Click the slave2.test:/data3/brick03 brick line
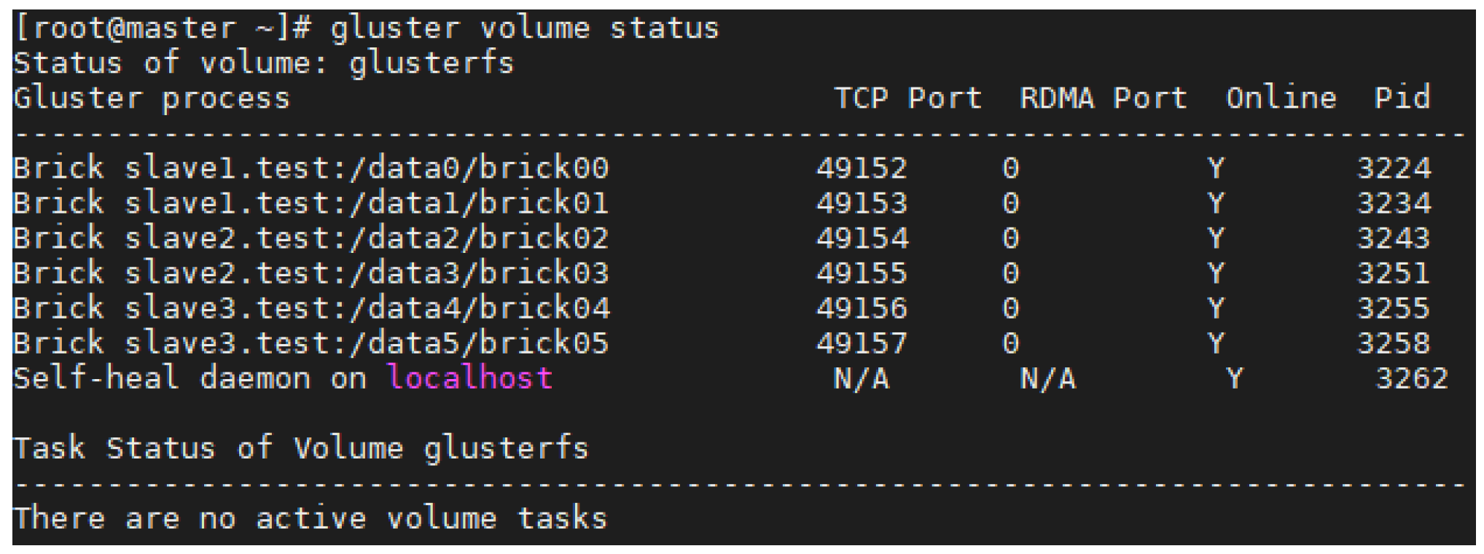 [x=311, y=273]
